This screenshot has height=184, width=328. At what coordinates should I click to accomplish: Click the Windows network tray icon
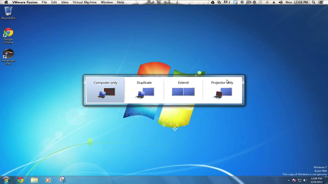pyautogui.click(x=299, y=180)
